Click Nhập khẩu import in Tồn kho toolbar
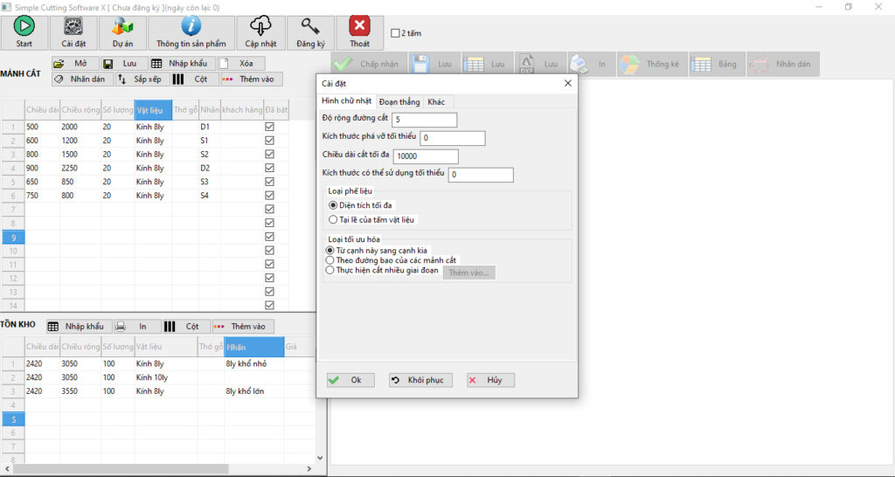This screenshot has height=477, width=895. click(80, 327)
